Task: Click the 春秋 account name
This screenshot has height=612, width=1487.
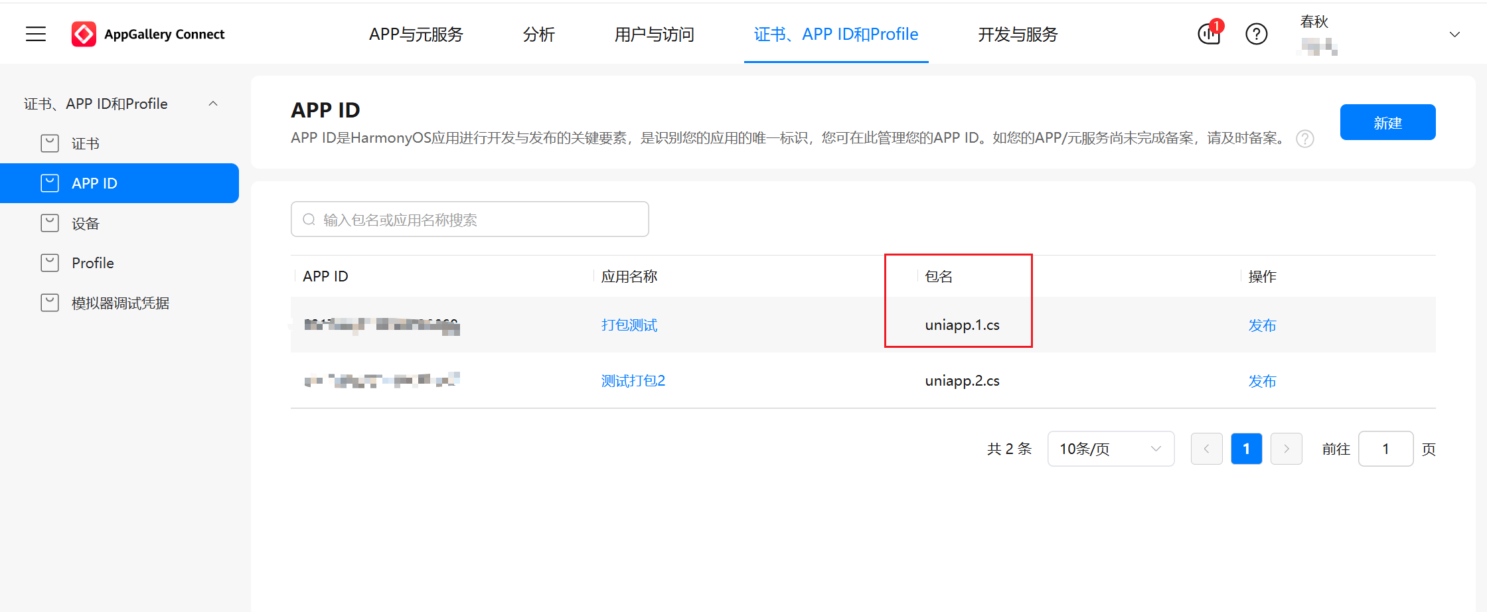Action: [1314, 22]
